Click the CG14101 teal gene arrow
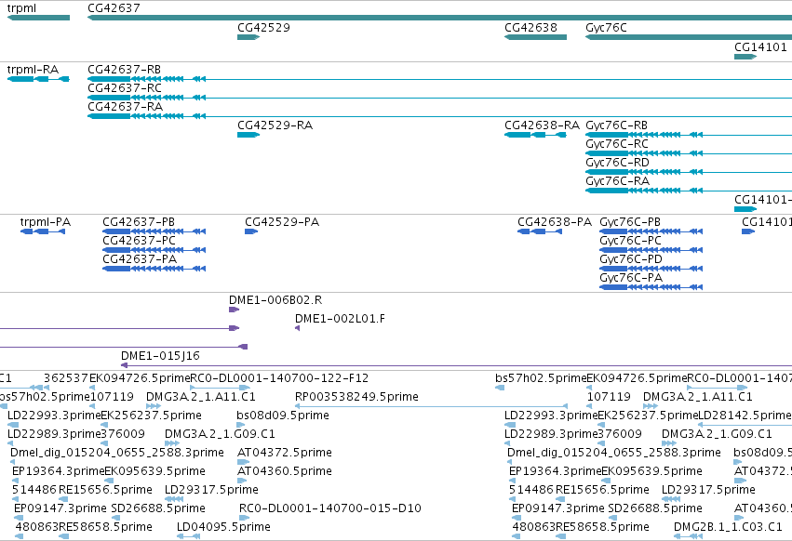Viewport: 792px width, 541px height. pyautogui.click(x=745, y=57)
